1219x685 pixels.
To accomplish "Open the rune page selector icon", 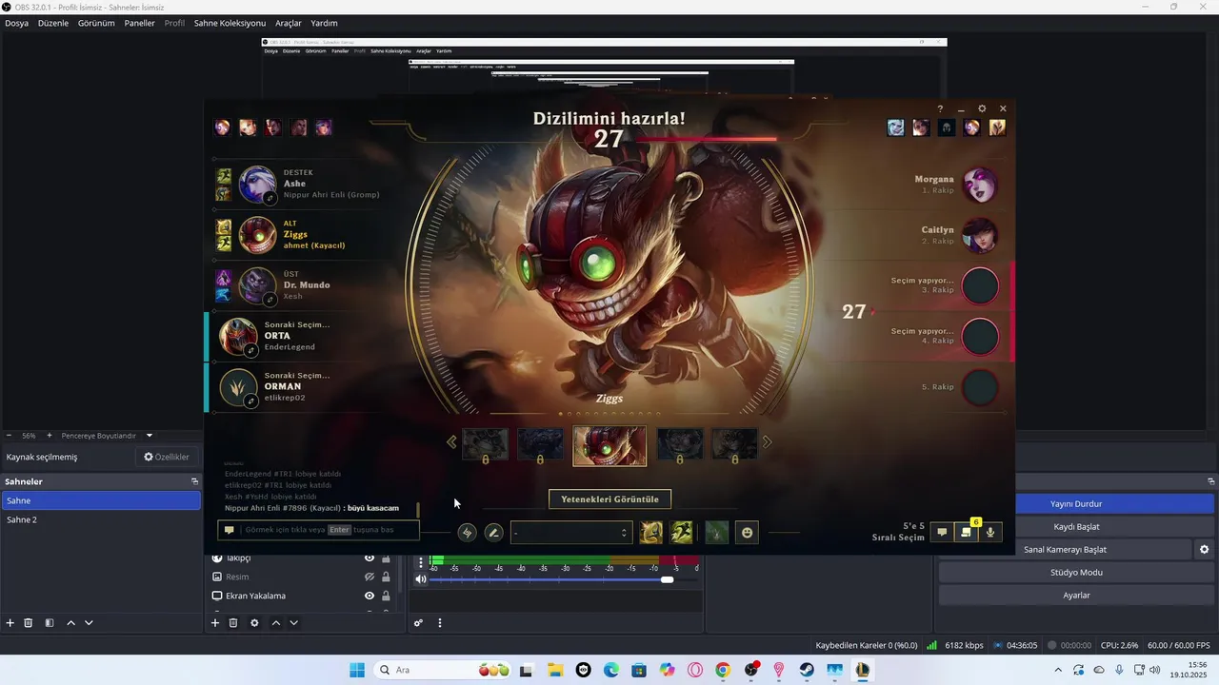I will click(x=467, y=533).
